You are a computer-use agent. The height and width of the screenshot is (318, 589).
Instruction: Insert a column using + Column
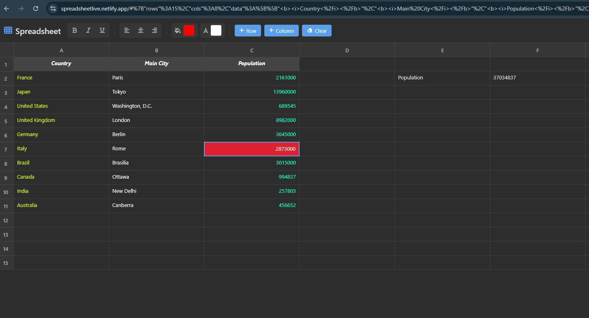coord(281,30)
